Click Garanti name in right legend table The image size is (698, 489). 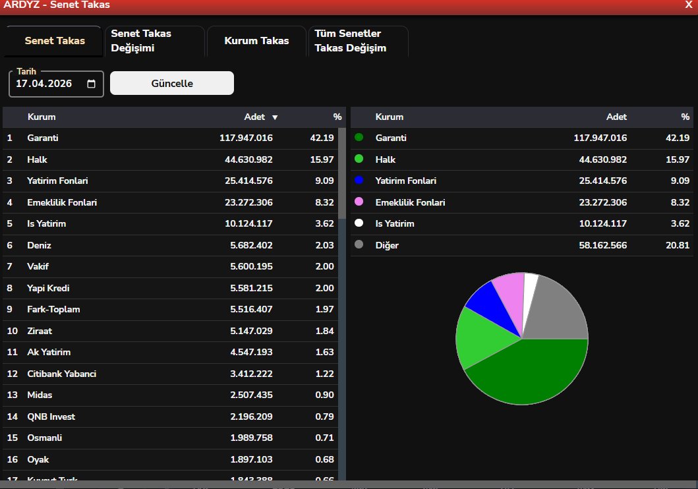[x=391, y=138]
